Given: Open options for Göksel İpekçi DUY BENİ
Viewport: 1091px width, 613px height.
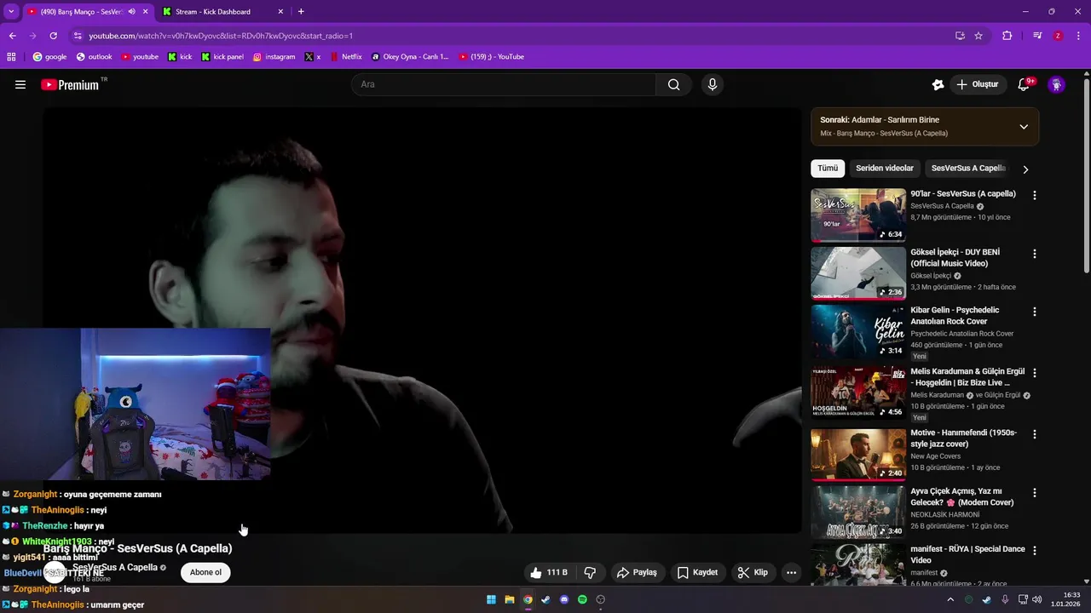Looking at the screenshot, I should tap(1035, 254).
